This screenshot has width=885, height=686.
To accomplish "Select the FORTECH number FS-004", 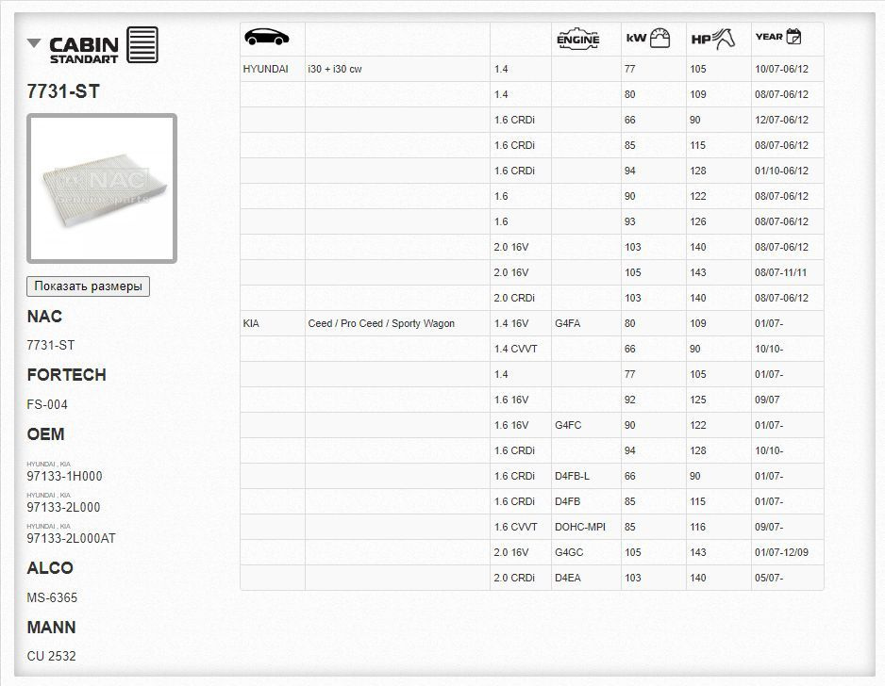I will click(x=47, y=405).
